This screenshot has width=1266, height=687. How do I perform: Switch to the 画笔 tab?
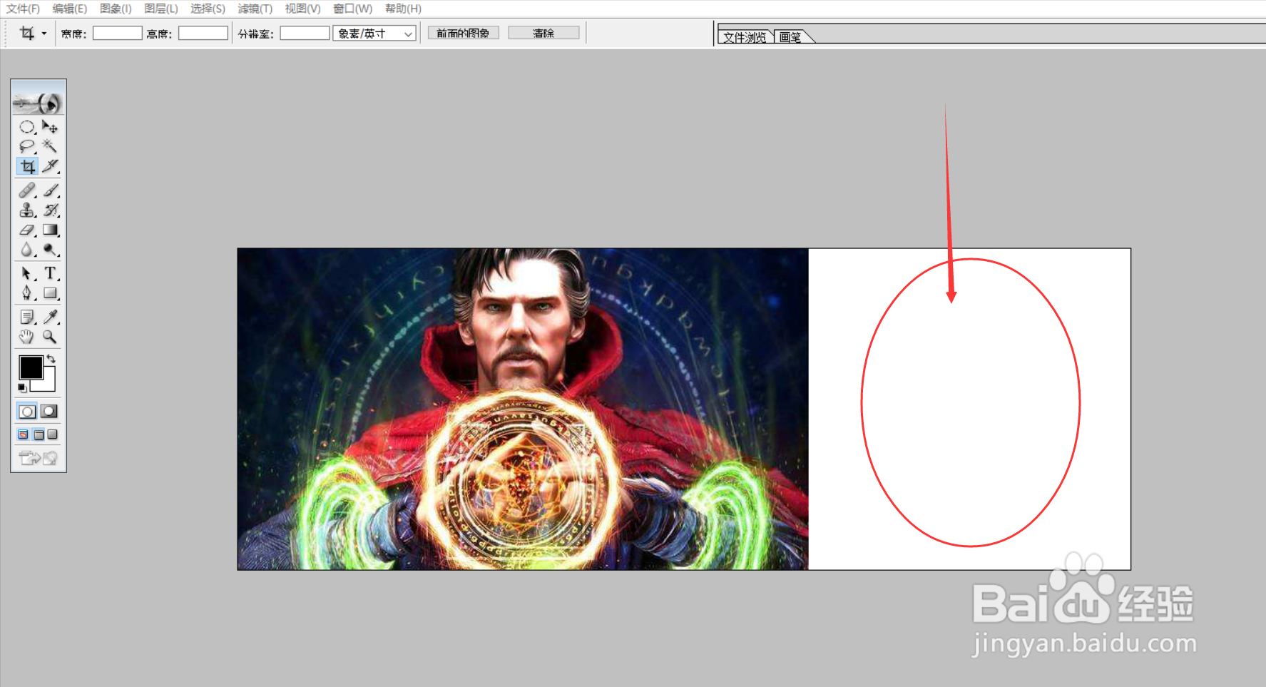(x=790, y=37)
